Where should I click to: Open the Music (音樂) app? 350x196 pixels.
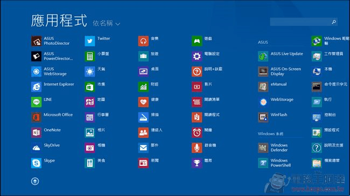[x=149, y=41]
